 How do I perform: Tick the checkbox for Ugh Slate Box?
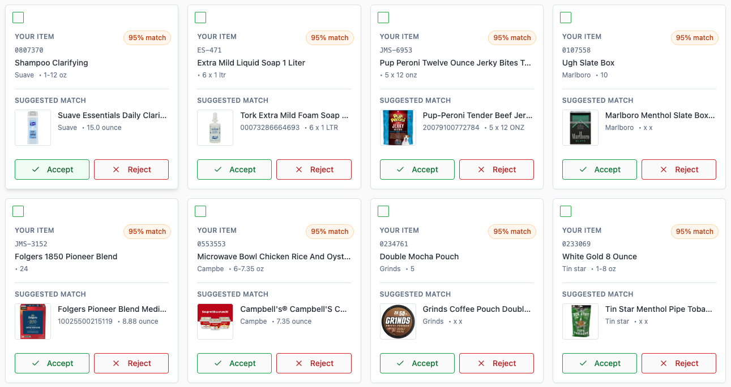tap(566, 18)
